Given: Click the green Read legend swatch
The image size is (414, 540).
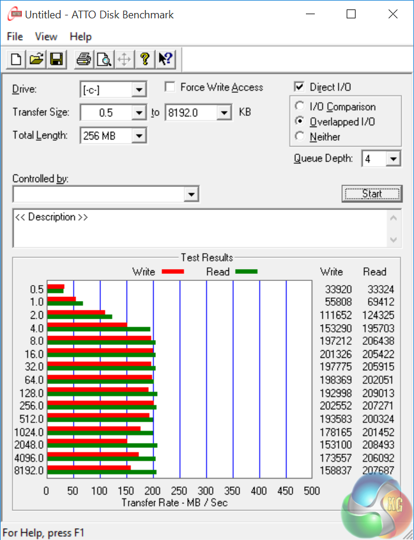Looking at the screenshot, I should pos(246,271).
